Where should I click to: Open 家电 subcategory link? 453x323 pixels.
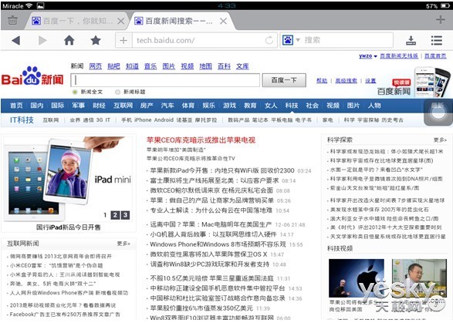point(327,120)
